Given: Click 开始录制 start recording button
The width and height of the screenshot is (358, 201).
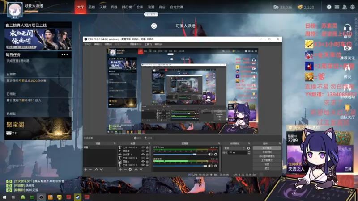Looking at the screenshot, I should [x=267, y=152].
